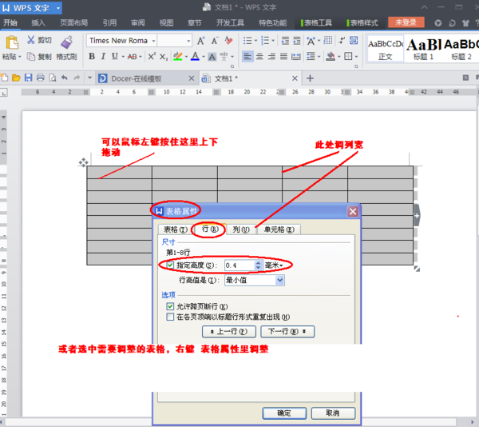Click the Print icon
Screen dimensions: 479x427
41,78
